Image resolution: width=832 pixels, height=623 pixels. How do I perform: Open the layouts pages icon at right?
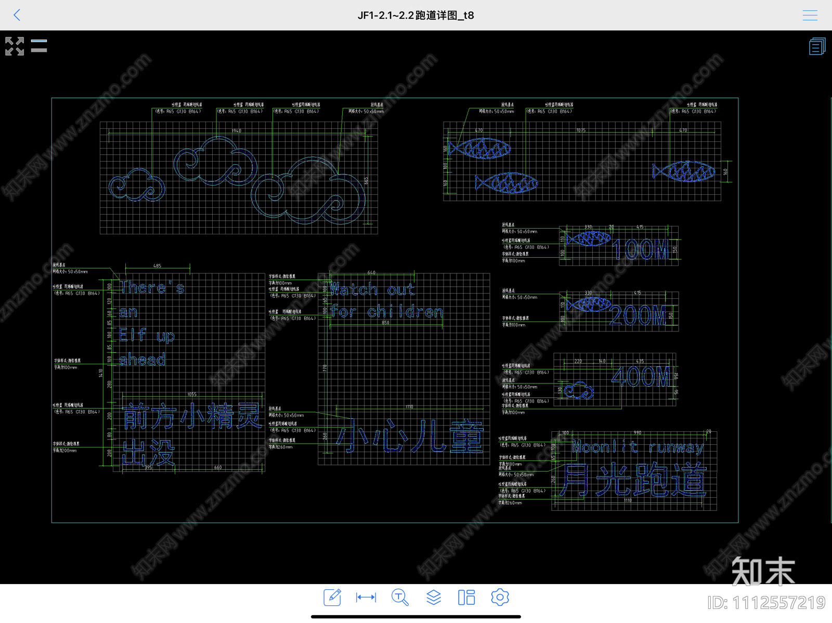tap(817, 46)
